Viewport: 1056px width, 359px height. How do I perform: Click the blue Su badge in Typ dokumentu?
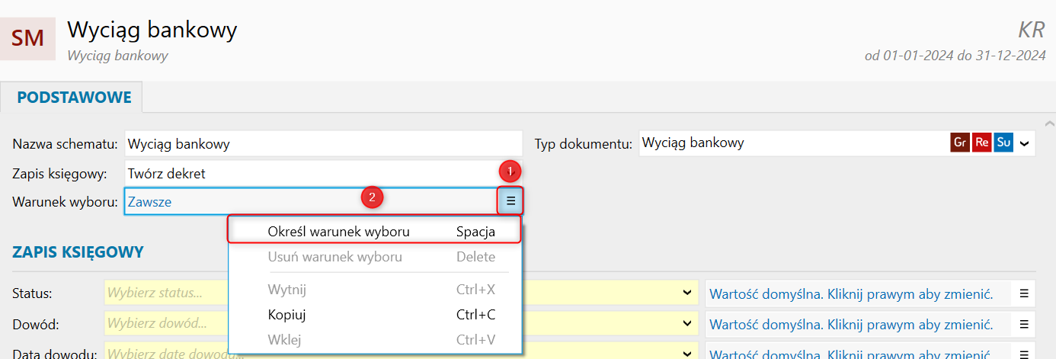click(x=1003, y=143)
